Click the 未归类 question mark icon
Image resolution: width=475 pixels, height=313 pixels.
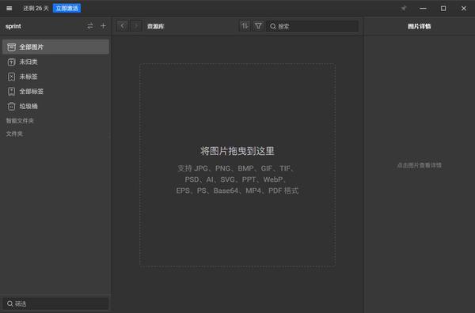(12, 62)
